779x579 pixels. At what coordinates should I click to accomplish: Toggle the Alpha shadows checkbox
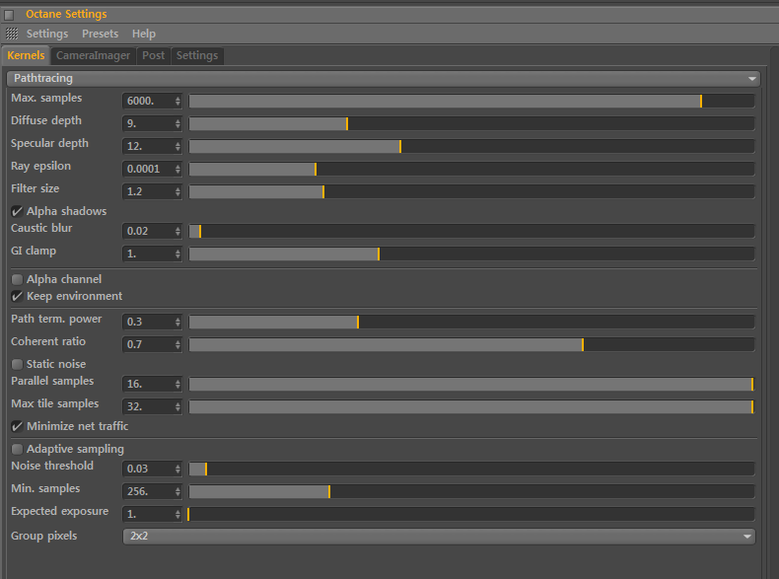click(17, 212)
